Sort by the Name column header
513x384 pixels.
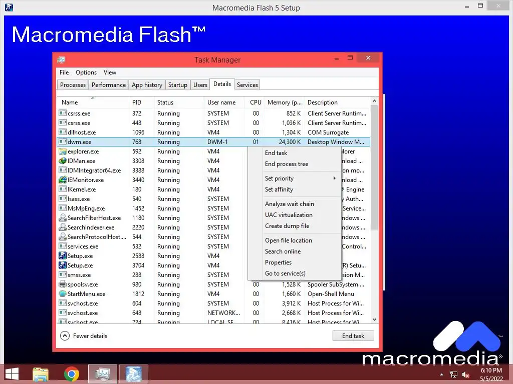pos(93,102)
